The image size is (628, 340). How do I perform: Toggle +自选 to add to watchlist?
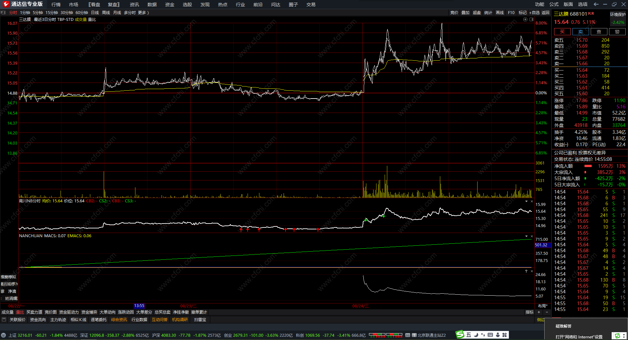tap(534, 13)
